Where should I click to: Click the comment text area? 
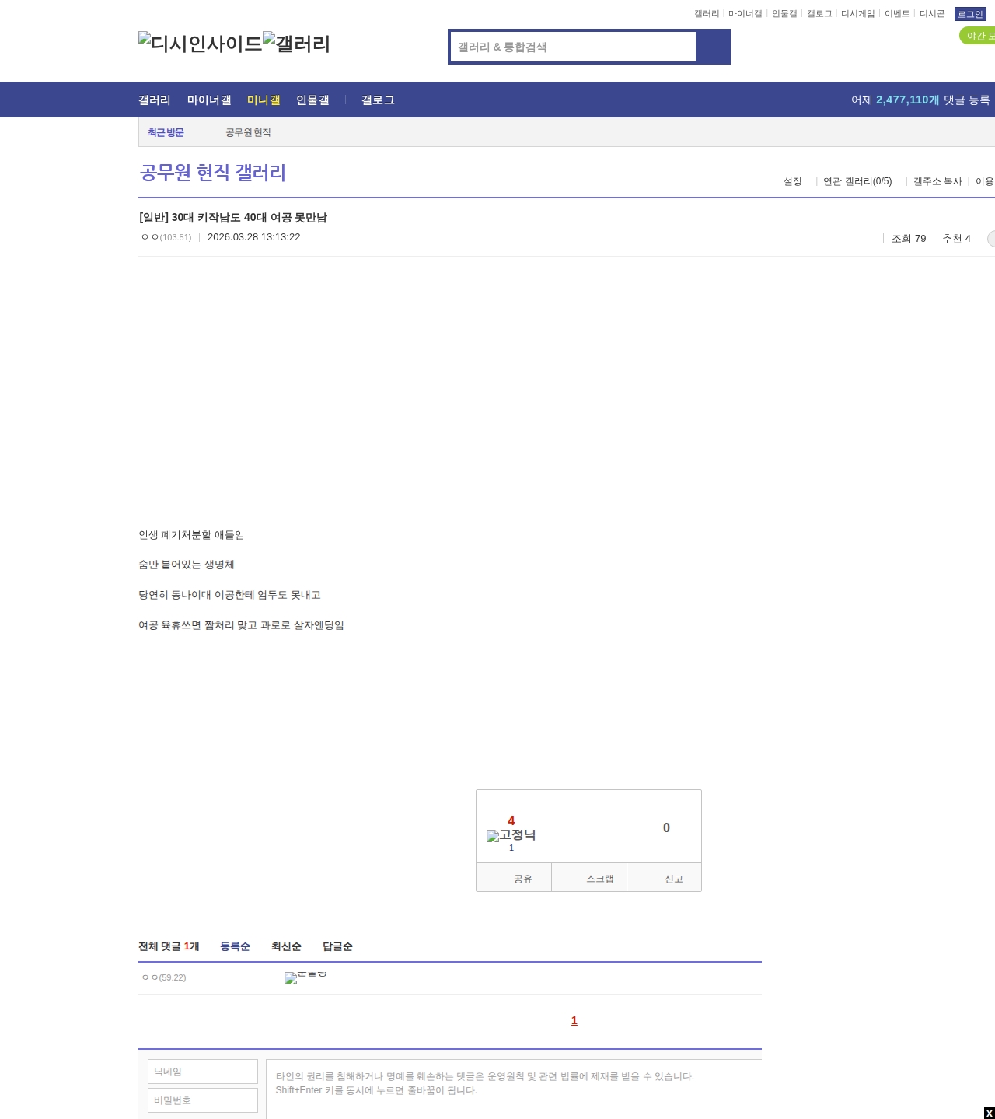click(x=514, y=1089)
